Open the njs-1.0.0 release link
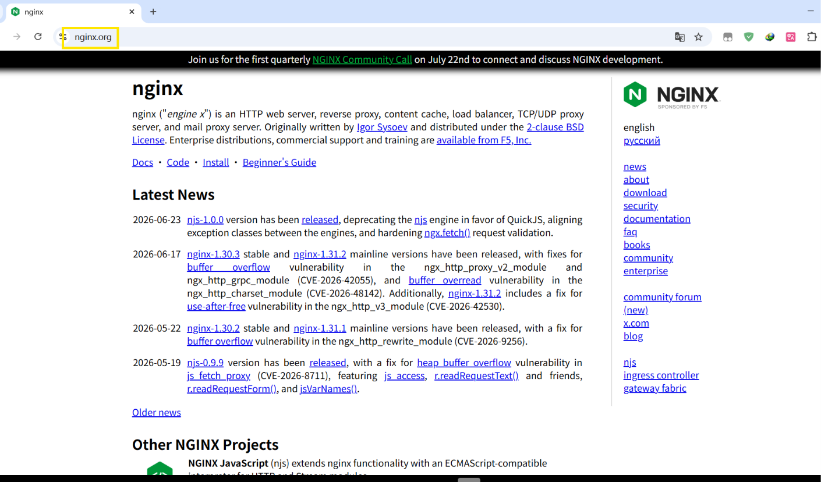This screenshot has height=482, width=821. coord(205,219)
